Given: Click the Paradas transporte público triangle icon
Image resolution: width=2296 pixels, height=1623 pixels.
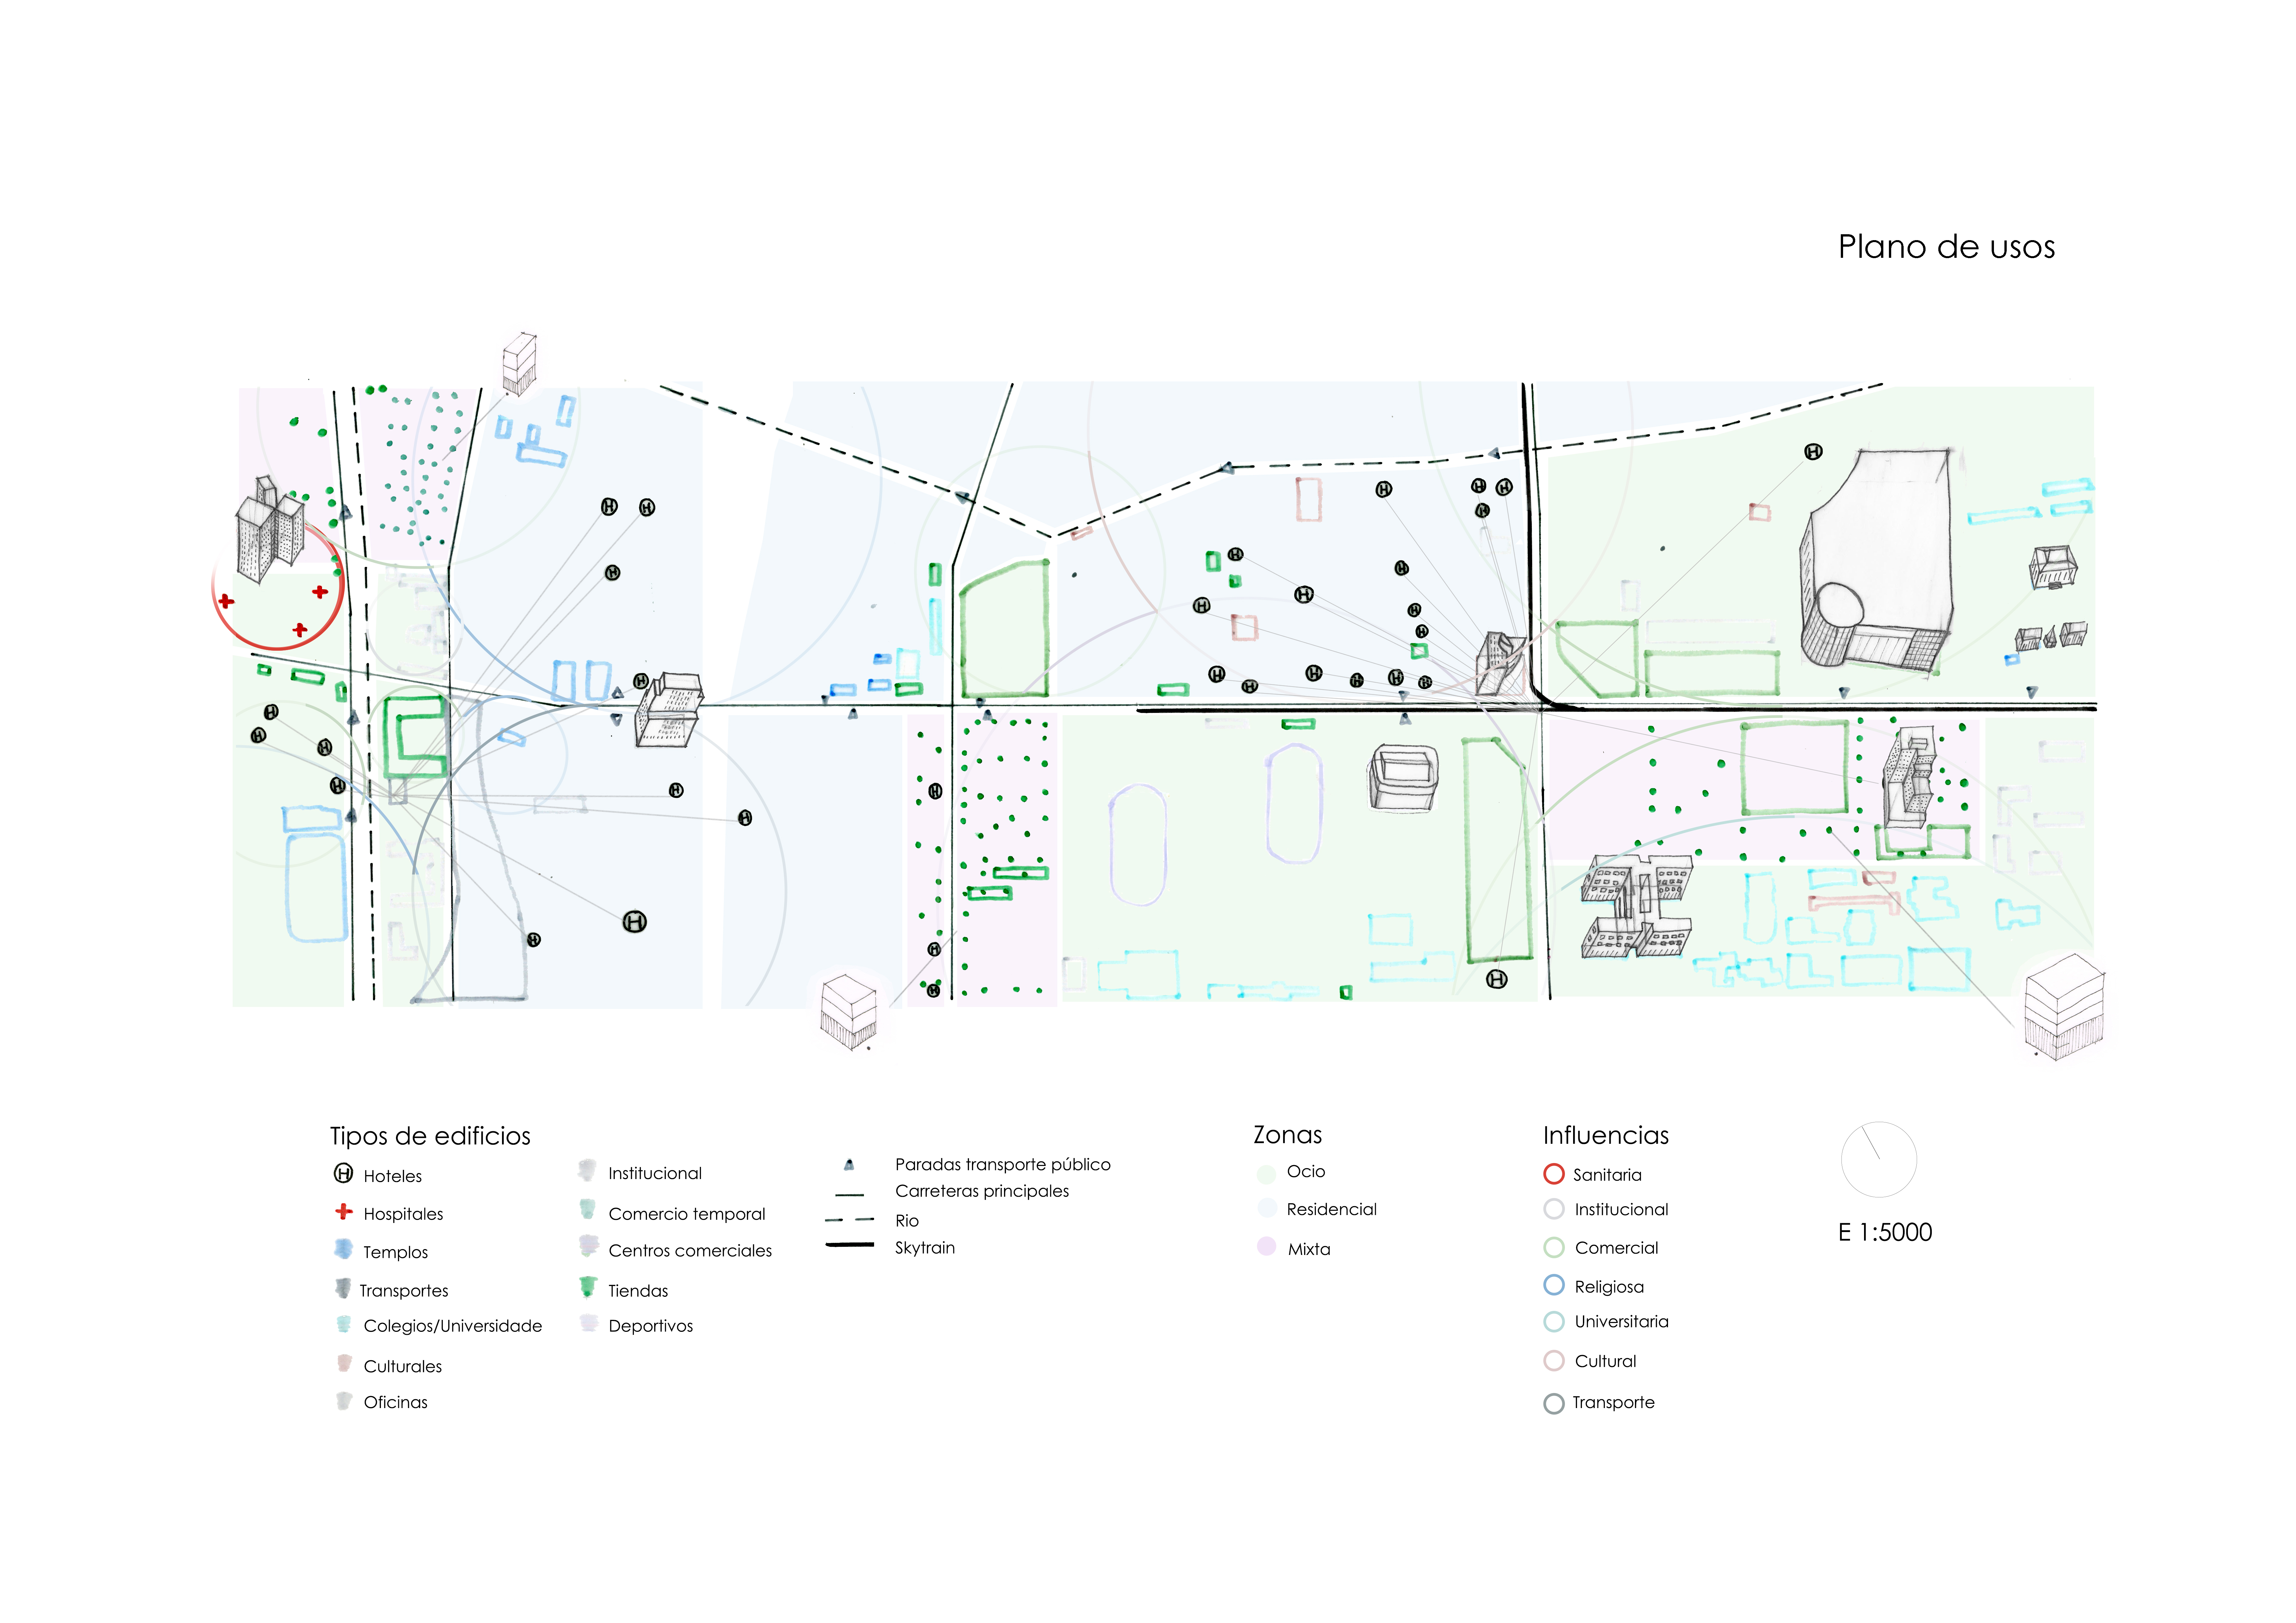Looking at the screenshot, I should point(849,1164).
